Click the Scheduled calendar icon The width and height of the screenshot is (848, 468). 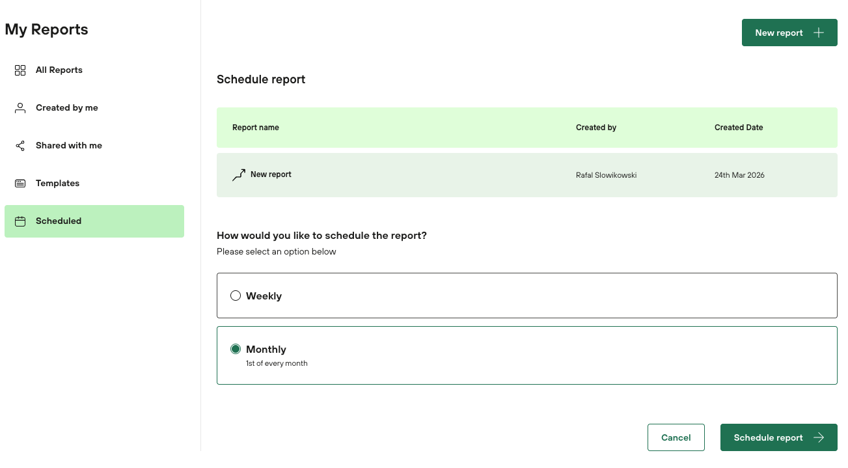(x=20, y=221)
